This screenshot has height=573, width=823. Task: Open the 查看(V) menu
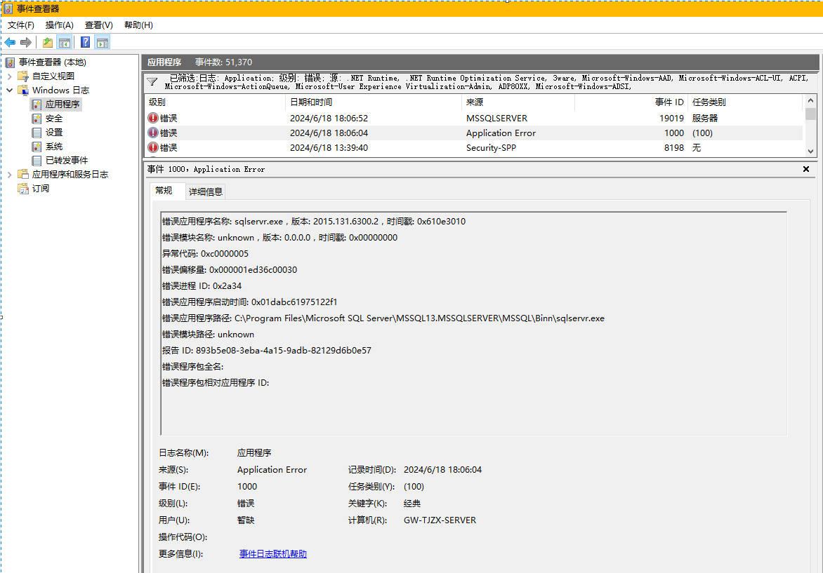coord(98,25)
